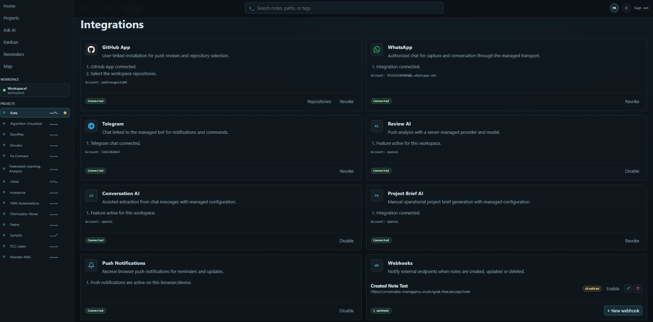Select Workspace1 workspace

(x=35, y=90)
